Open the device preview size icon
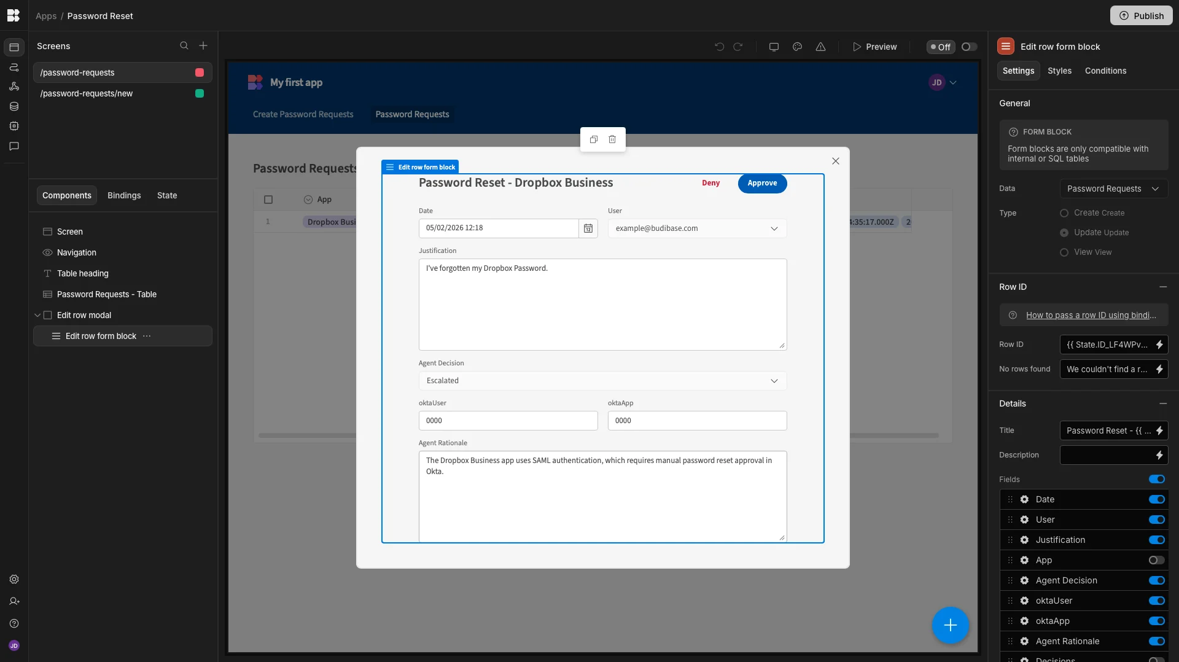This screenshot has height=662, width=1179. 774,47
